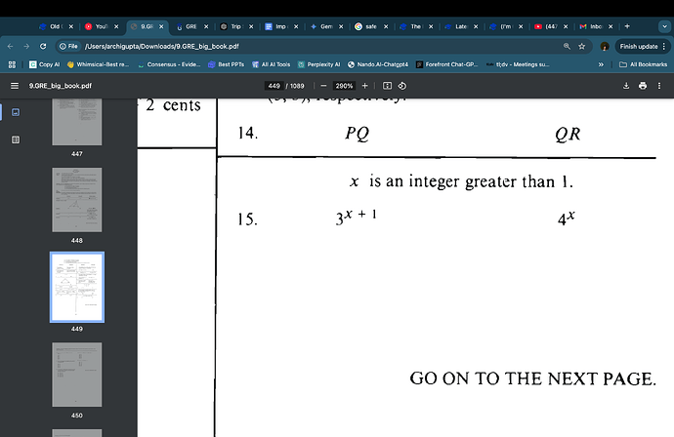Open Forefront Chat-GP bookmark
This screenshot has width=674, height=437.
pyautogui.click(x=447, y=64)
